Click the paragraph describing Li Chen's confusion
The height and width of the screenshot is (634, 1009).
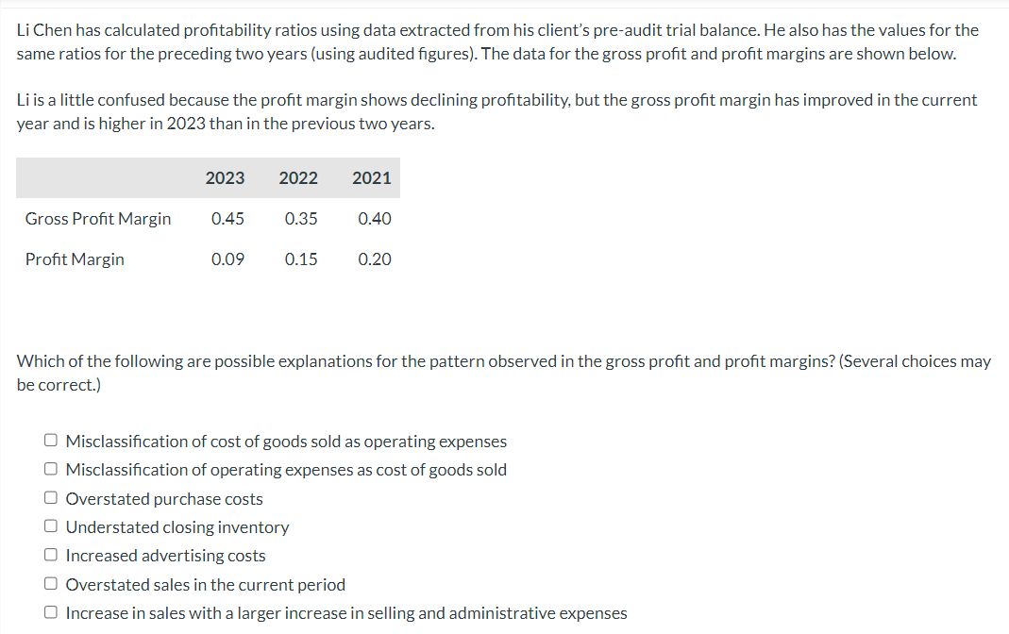tap(496, 110)
